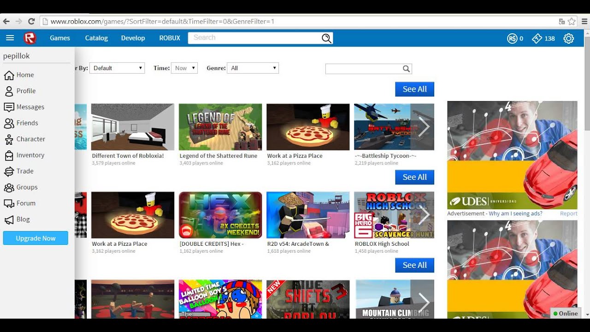Click the Friends icon in sidebar

click(9, 123)
